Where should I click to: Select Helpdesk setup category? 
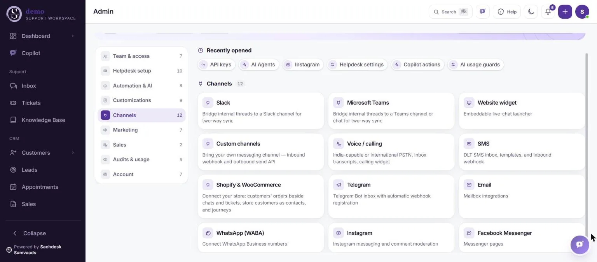141,71
